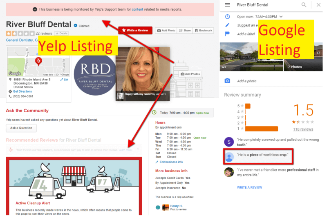
Task: Open the 118 reviews link
Action: [x=303, y=129]
